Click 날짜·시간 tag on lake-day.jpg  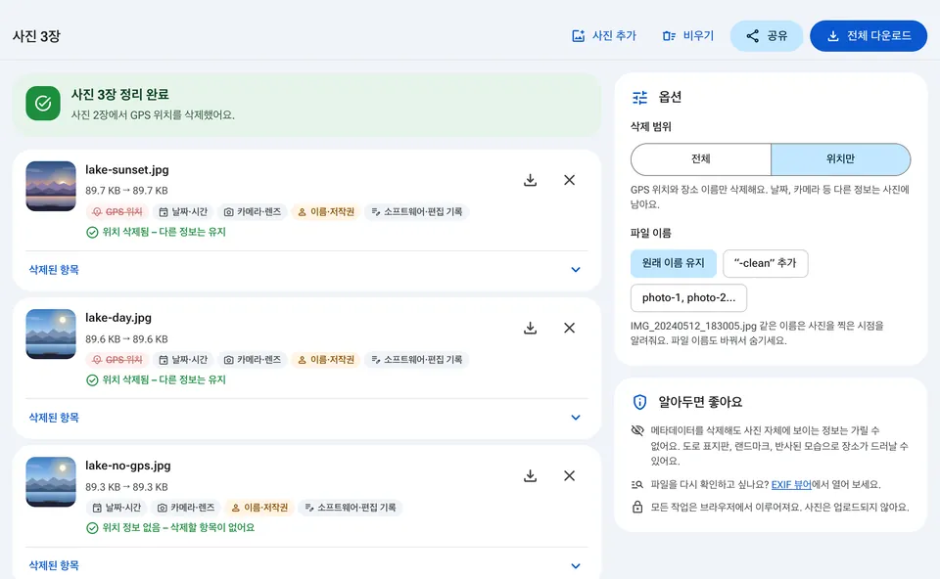tap(183, 360)
